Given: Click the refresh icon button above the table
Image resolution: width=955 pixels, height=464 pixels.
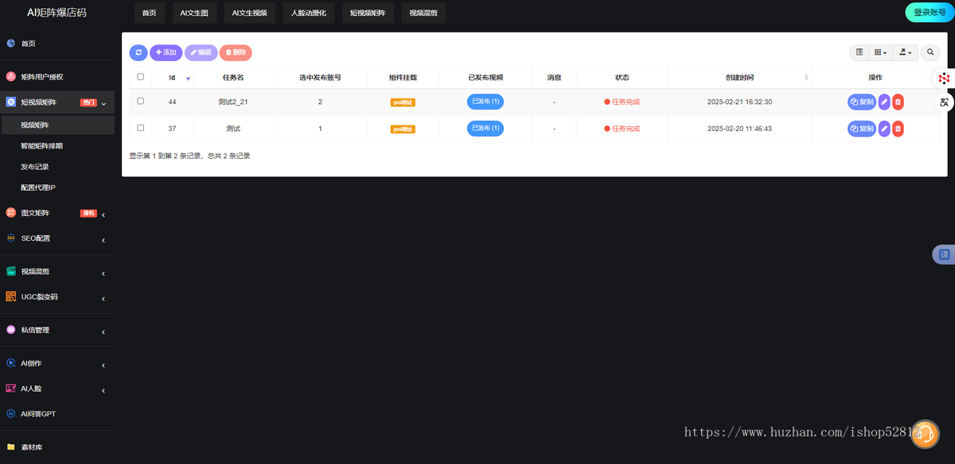Looking at the screenshot, I should click(138, 52).
